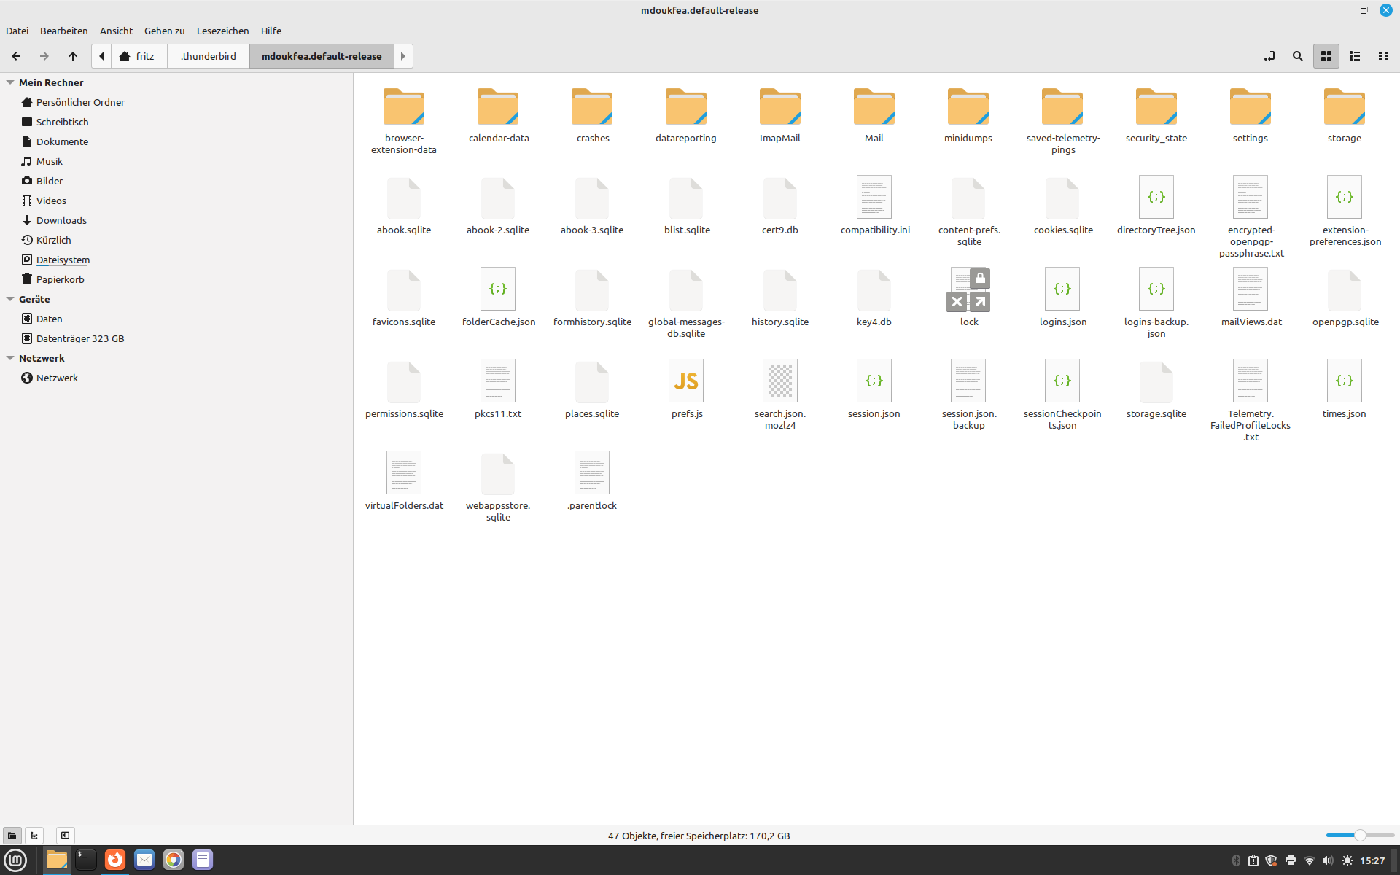
Task: Hide the sidebar panel
Action: [x=65, y=836]
